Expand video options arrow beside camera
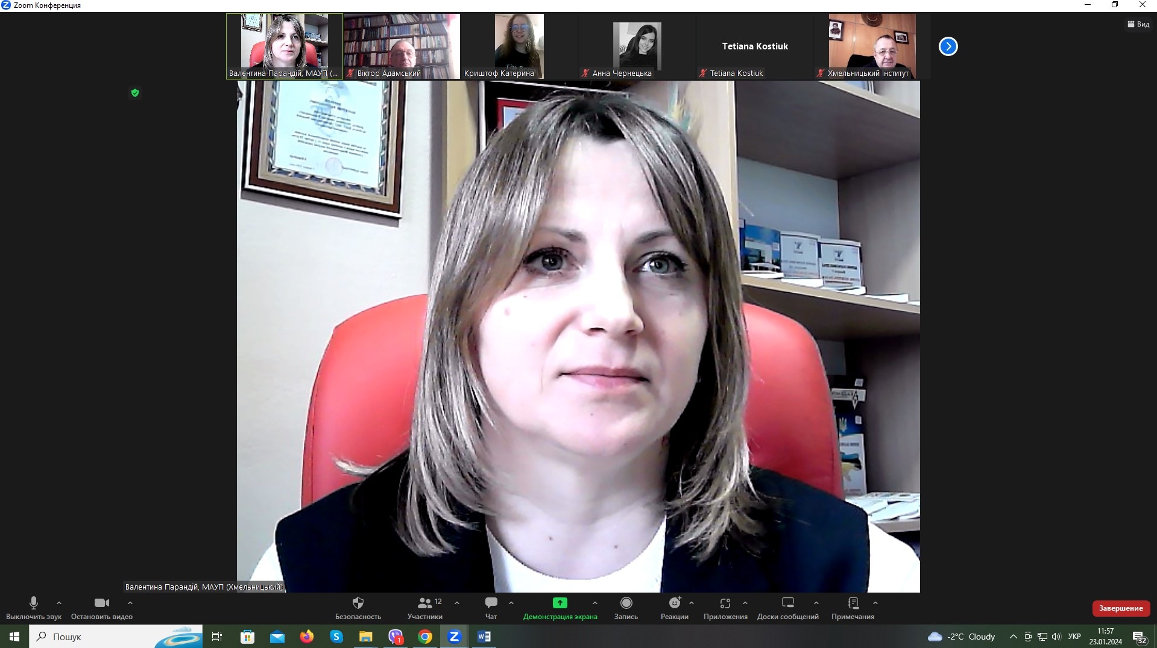The width and height of the screenshot is (1157, 648). [130, 603]
